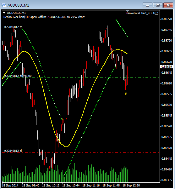Click price label 0.89420 on scale
The image size is (175, 189).
coord(167,169)
